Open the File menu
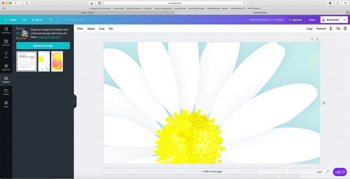 [24, 19]
